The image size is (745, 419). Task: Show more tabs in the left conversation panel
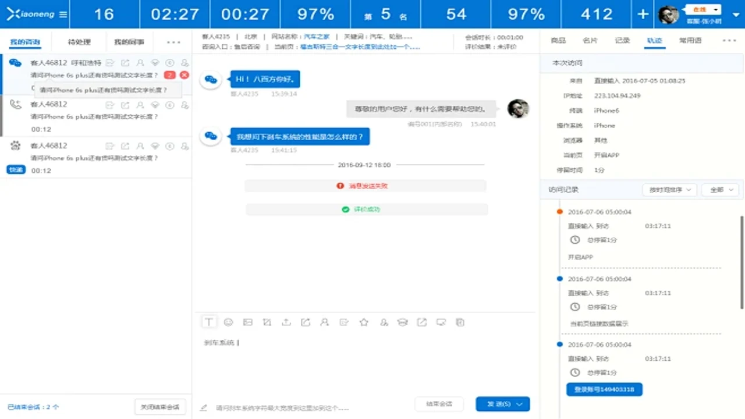point(173,42)
